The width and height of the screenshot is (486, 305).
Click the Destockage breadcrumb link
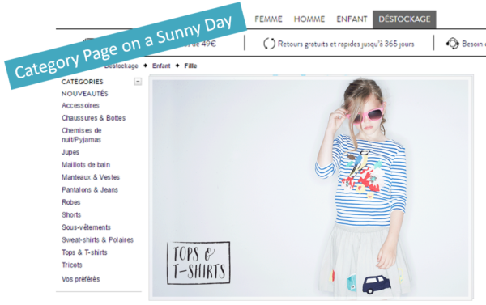122,66
